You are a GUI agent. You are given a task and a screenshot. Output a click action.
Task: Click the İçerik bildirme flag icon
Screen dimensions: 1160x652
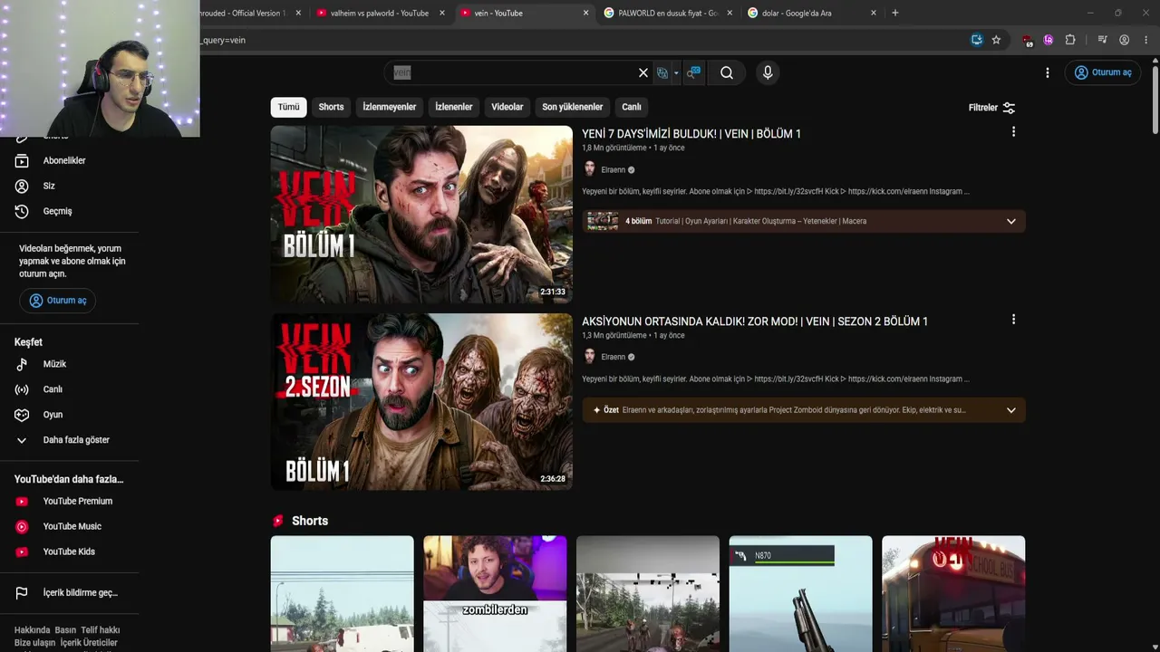tap(22, 593)
